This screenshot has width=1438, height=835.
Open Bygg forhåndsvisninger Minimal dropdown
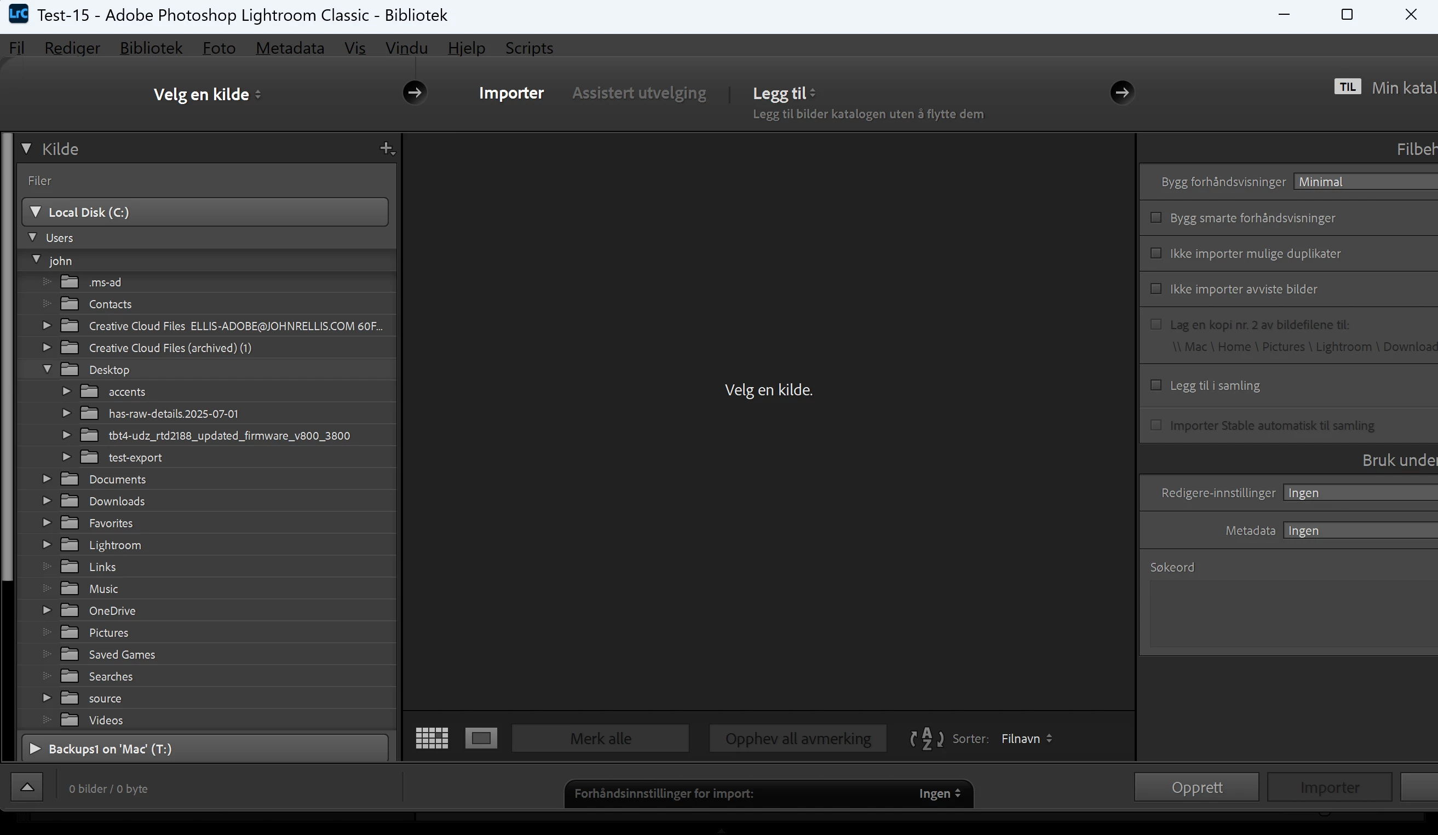1364,181
